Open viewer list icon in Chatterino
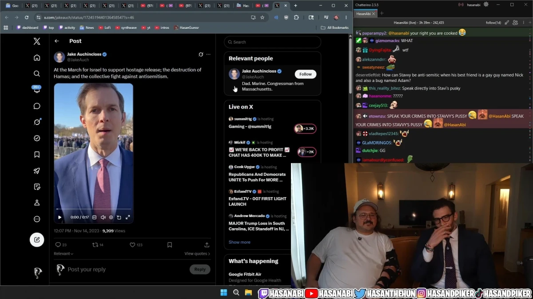The image size is (533, 299). pyautogui.click(x=515, y=23)
